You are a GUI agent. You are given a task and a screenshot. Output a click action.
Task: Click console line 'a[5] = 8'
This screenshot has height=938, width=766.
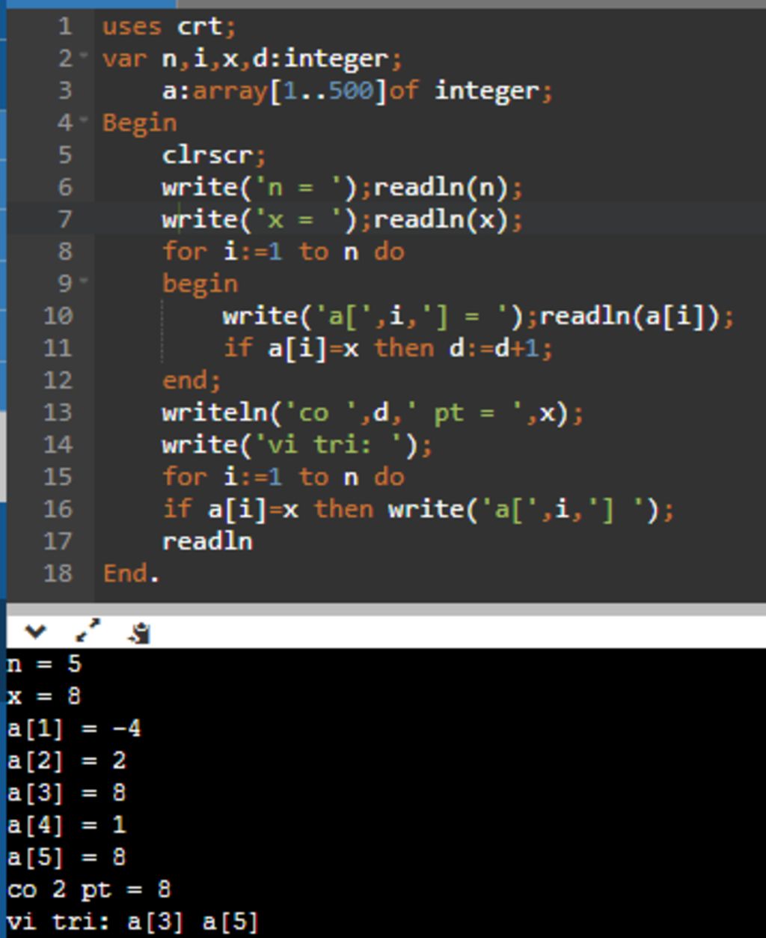(x=67, y=857)
